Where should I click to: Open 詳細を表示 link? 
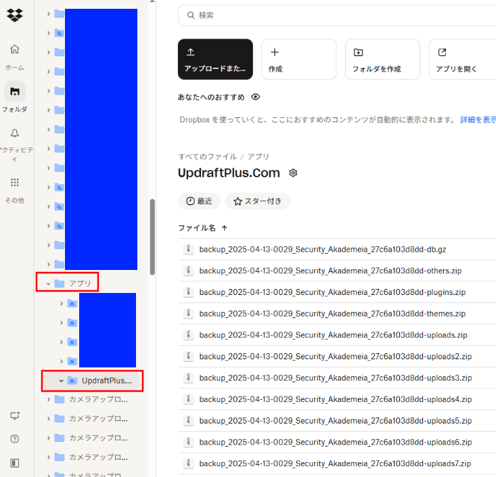tap(478, 120)
